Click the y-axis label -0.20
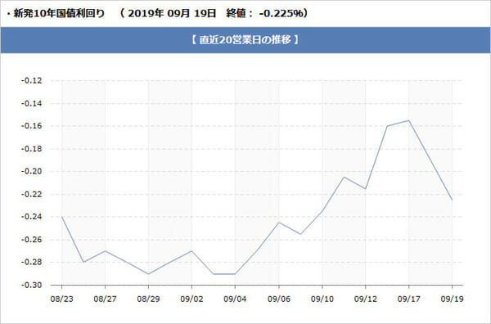This screenshot has width=491, height=324. (31, 171)
